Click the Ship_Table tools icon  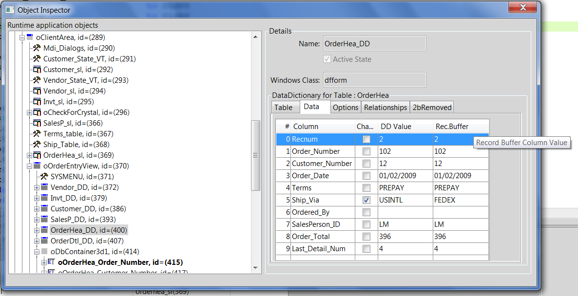point(37,145)
